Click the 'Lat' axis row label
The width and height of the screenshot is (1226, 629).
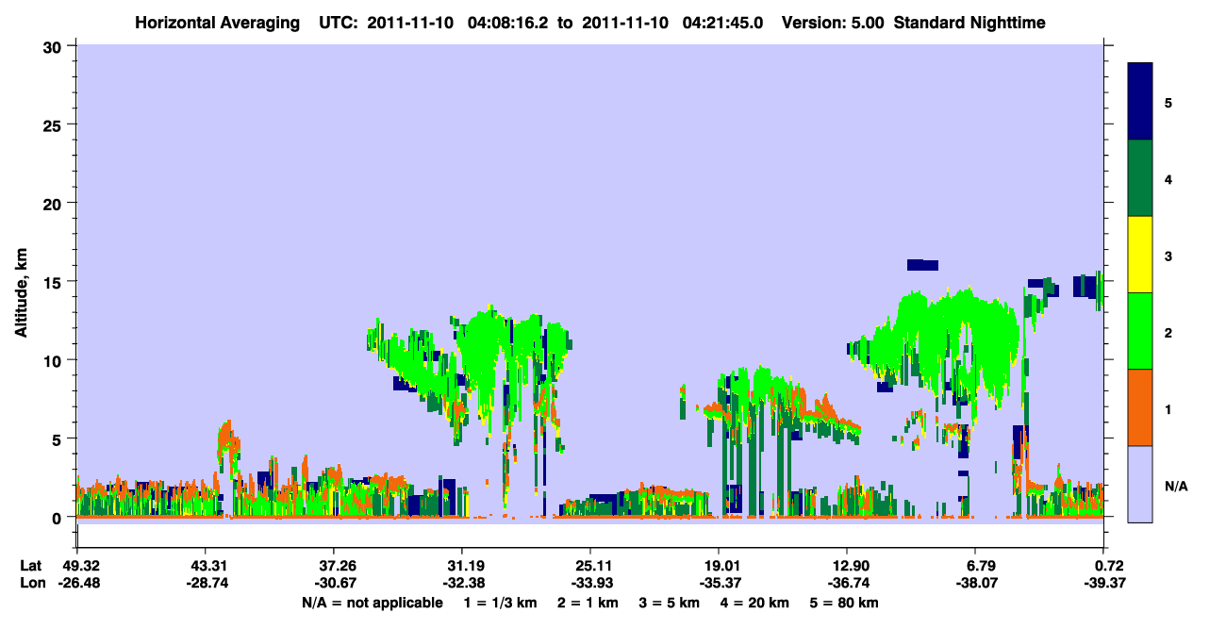click(x=31, y=566)
